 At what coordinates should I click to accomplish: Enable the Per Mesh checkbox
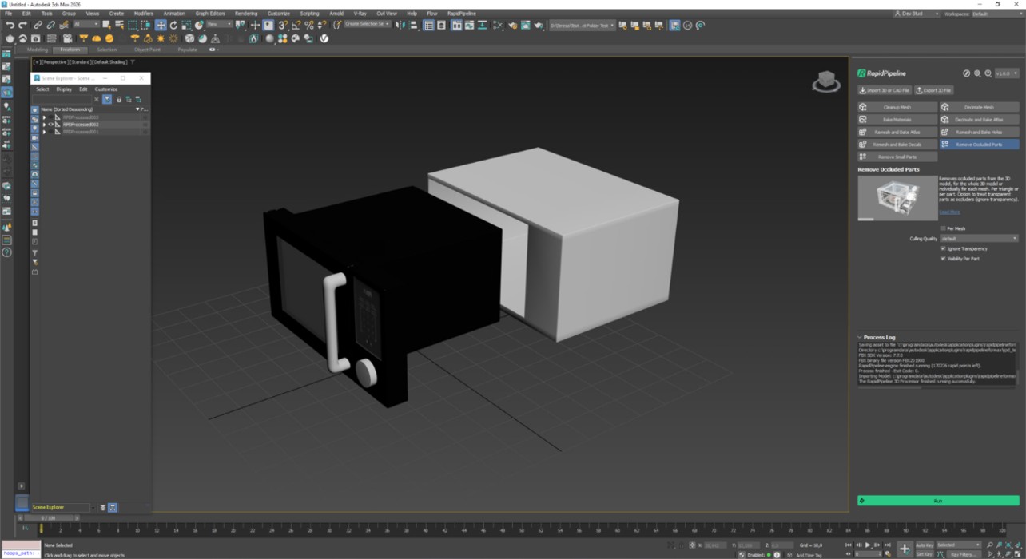[943, 228]
